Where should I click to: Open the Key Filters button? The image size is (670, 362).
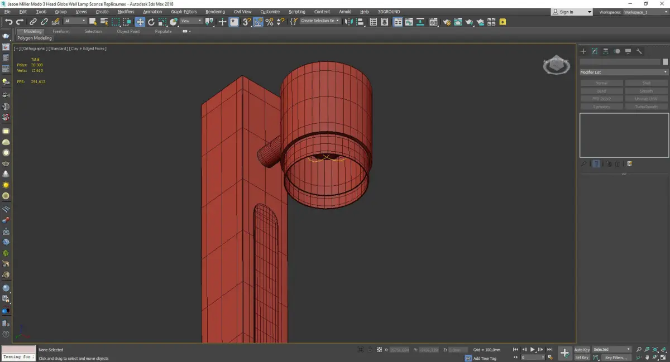616,358
